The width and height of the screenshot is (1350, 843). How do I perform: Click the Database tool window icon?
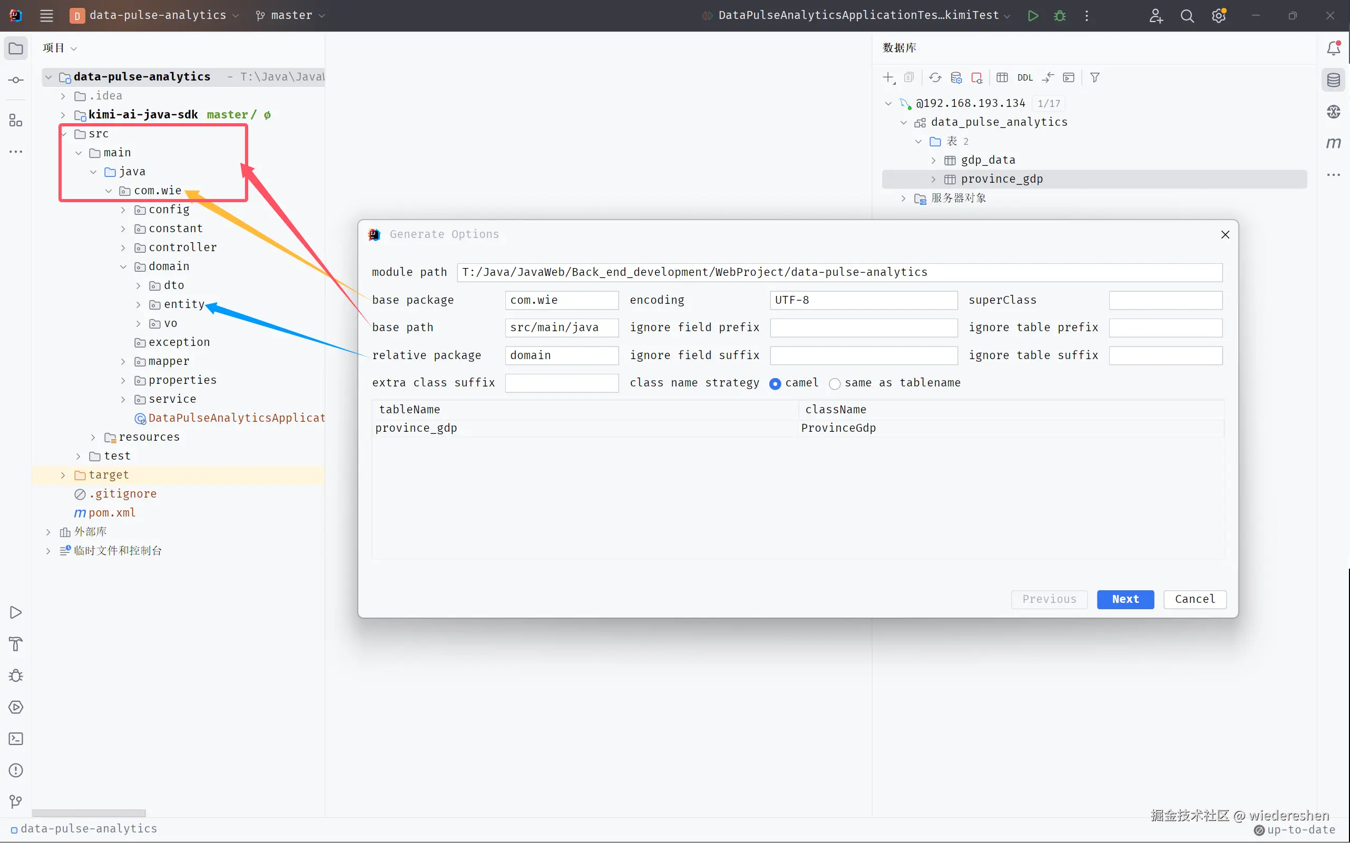(1333, 80)
